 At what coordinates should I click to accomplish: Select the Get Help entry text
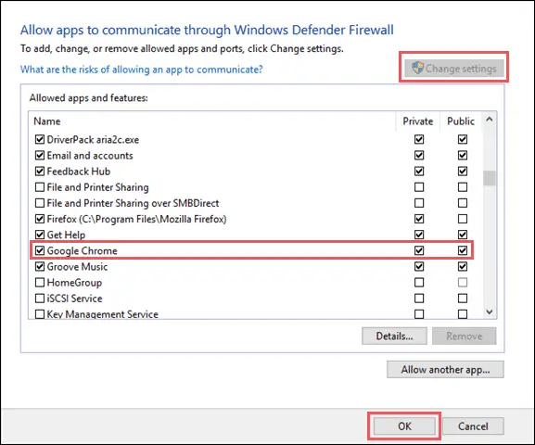66,235
